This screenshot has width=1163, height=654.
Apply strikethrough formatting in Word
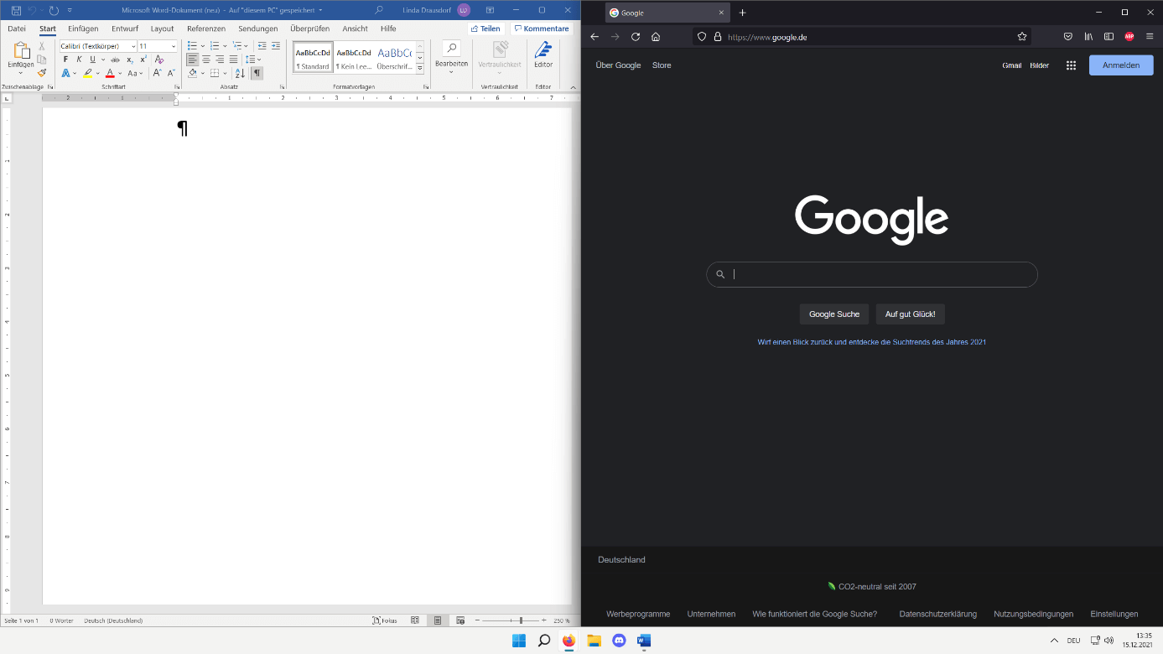pyautogui.click(x=116, y=60)
